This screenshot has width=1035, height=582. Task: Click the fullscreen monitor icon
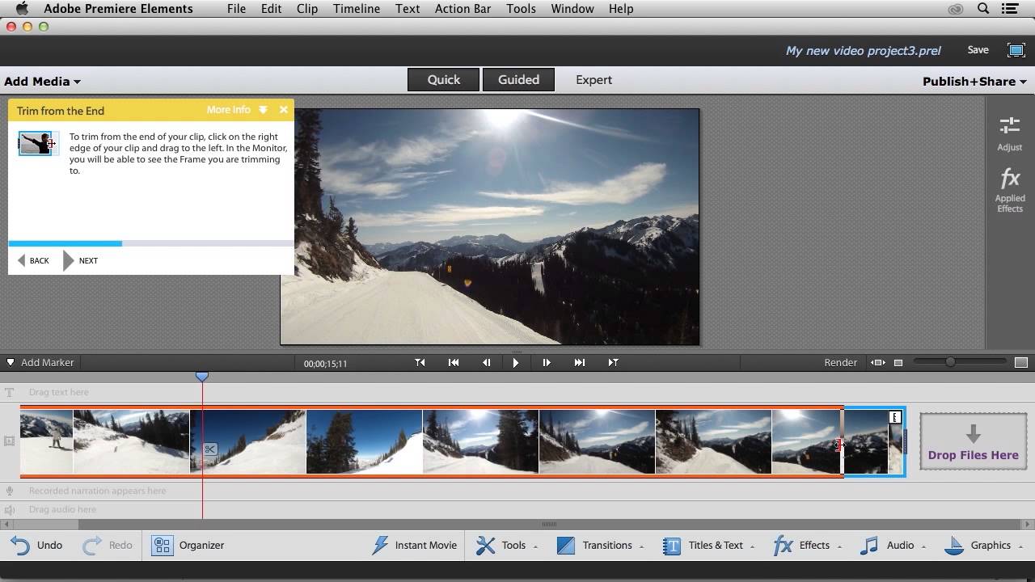(x=1016, y=50)
